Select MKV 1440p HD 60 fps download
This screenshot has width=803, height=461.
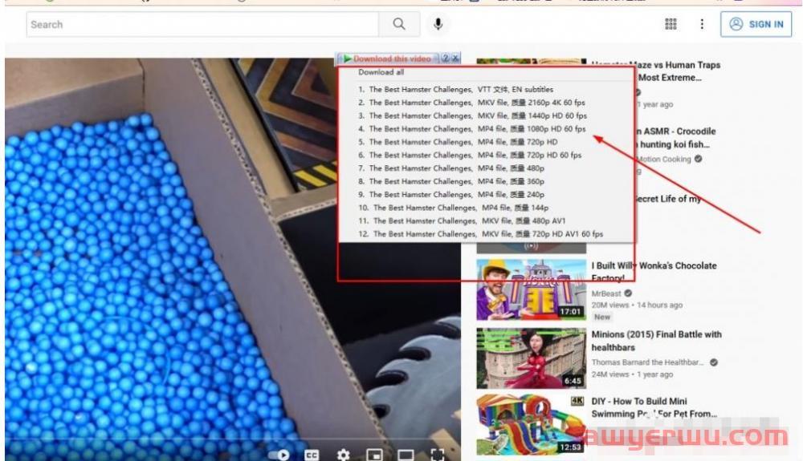coord(473,115)
